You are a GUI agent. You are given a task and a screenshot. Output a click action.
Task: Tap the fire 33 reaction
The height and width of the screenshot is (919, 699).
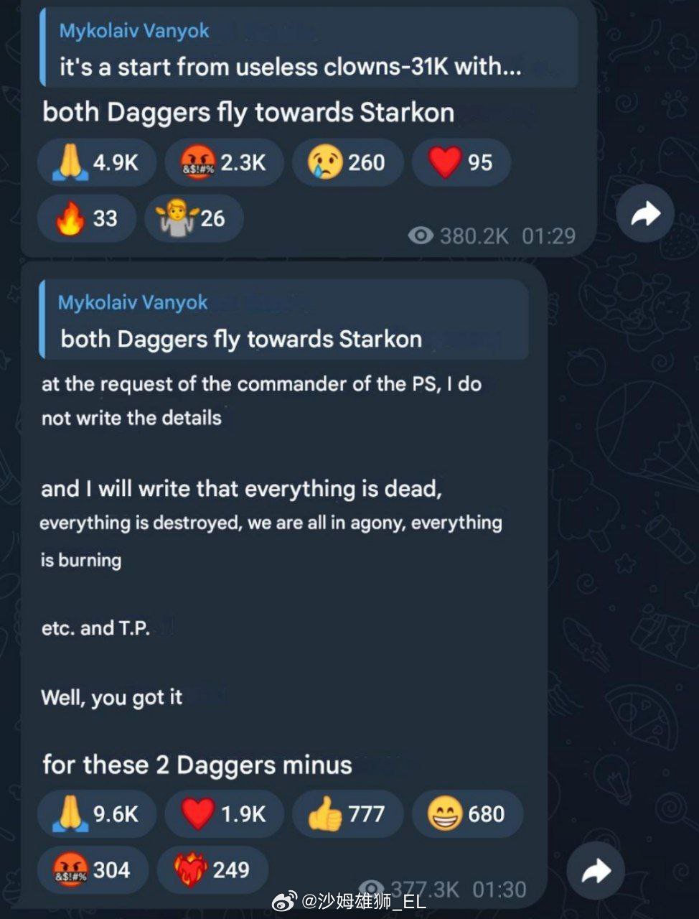click(x=87, y=218)
